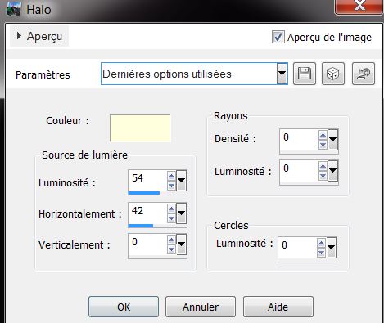The height and width of the screenshot is (323, 384).
Task: Open the Couleur color swatch
Action: (x=140, y=128)
